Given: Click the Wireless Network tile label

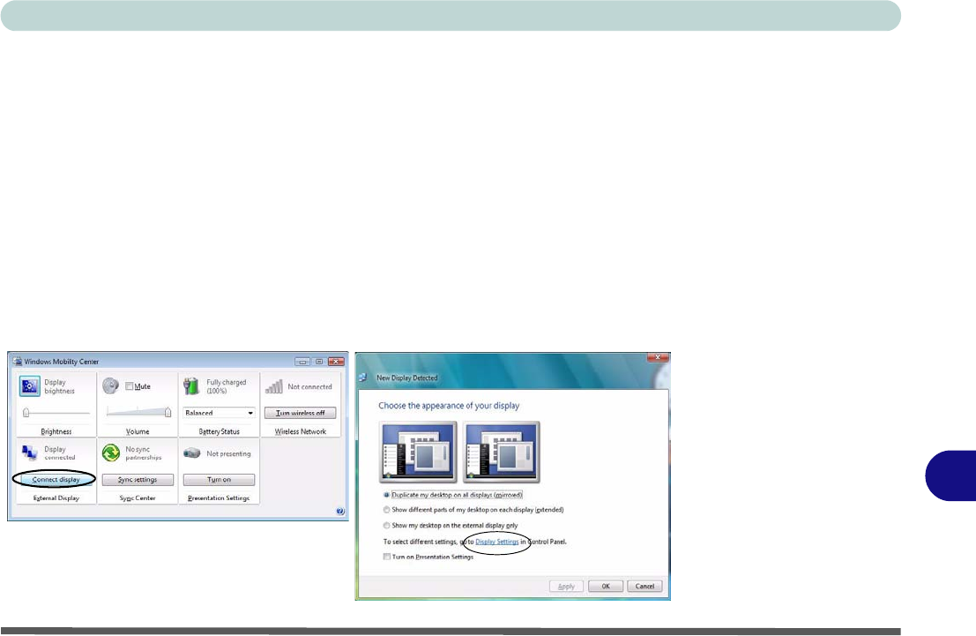Looking at the screenshot, I should coord(301,431).
